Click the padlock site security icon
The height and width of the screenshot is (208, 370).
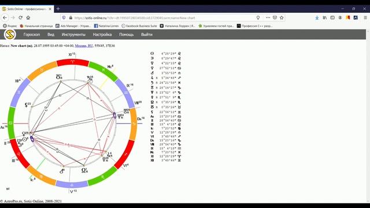click(71, 18)
